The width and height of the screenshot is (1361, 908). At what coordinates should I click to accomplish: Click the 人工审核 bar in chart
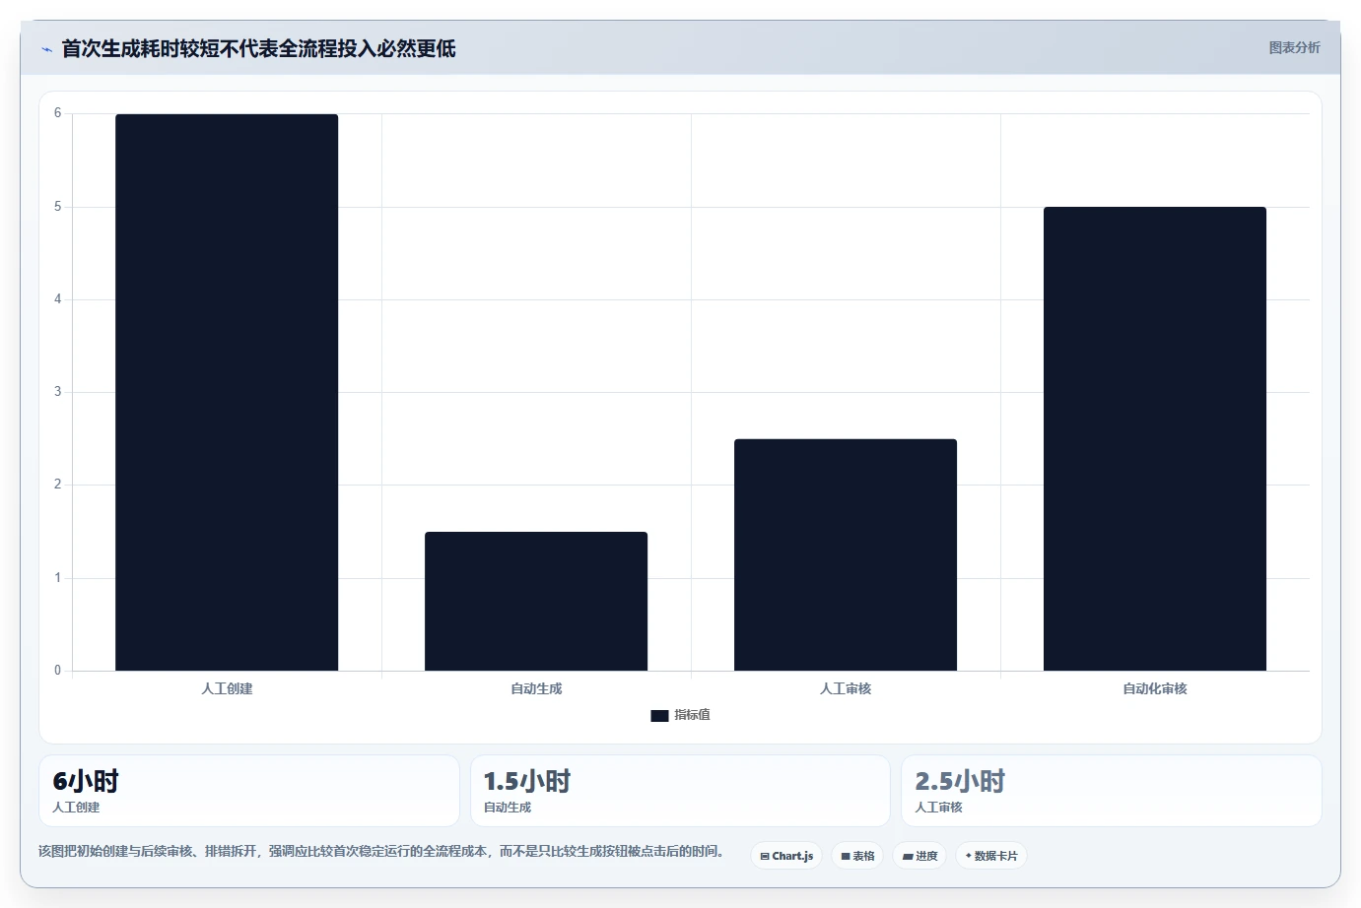pyautogui.click(x=846, y=554)
